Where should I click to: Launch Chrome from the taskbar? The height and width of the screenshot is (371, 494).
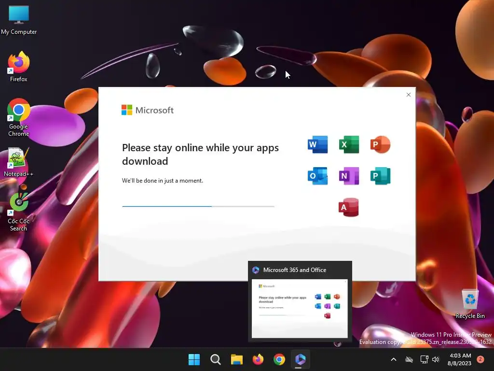(x=279, y=359)
